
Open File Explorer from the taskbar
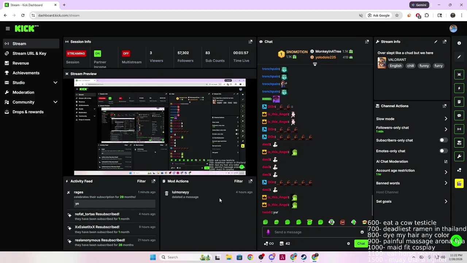[228, 257]
